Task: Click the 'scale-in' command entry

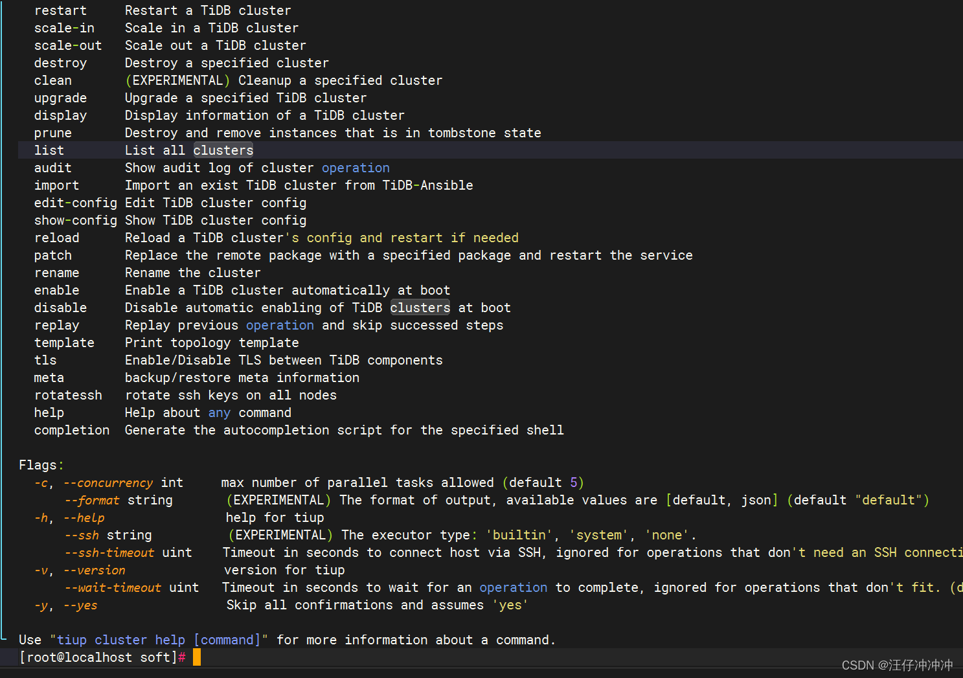Action: tap(64, 28)
